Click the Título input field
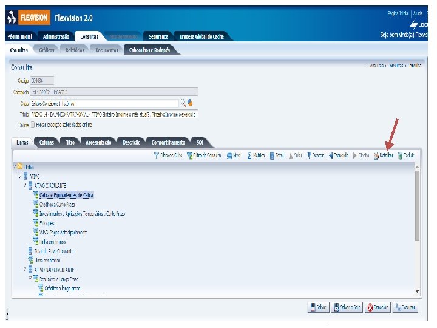The image size is (437, 328). coord(113,114)
